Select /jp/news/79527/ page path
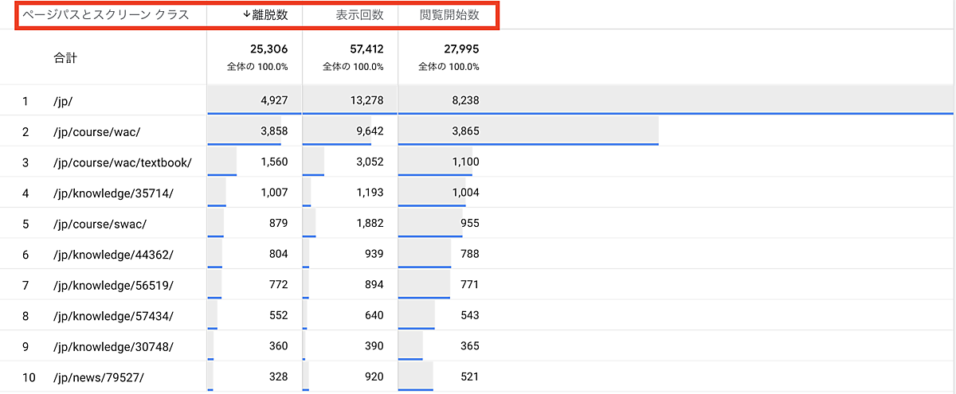Viewport: 956px width, 394px height. click(x=98, y=377)
